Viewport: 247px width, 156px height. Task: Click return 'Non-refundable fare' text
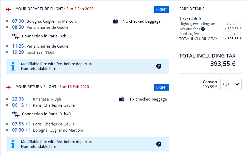39,147
